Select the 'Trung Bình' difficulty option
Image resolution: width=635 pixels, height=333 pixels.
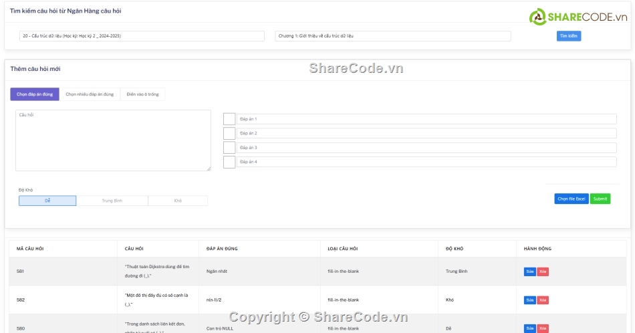point(112,201)
